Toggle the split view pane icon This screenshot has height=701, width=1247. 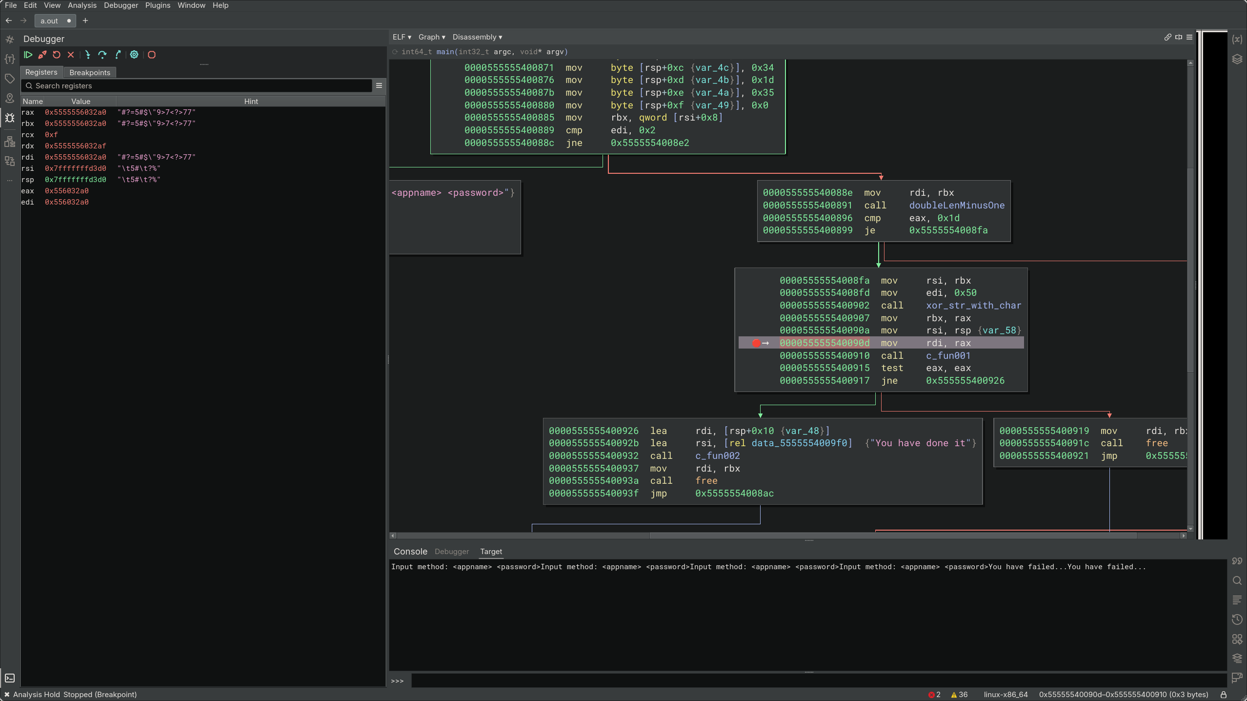pos(1179,37)
